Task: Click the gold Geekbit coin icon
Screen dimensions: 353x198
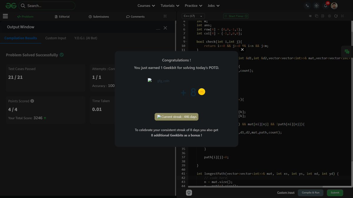Action: [x=202, y=92]
